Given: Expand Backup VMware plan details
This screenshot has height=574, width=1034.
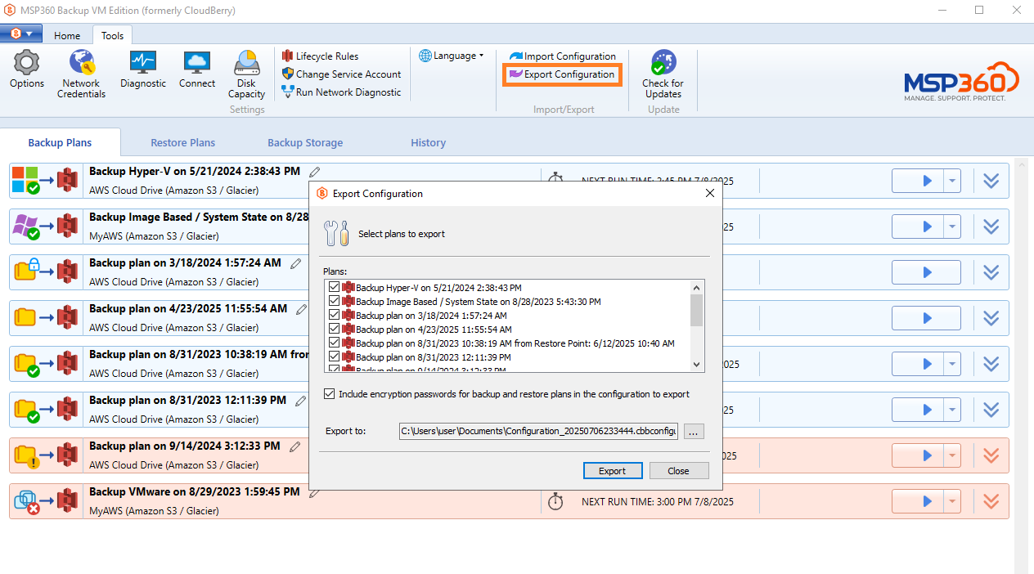Looking at the screenshot, I should click(991, 501).
